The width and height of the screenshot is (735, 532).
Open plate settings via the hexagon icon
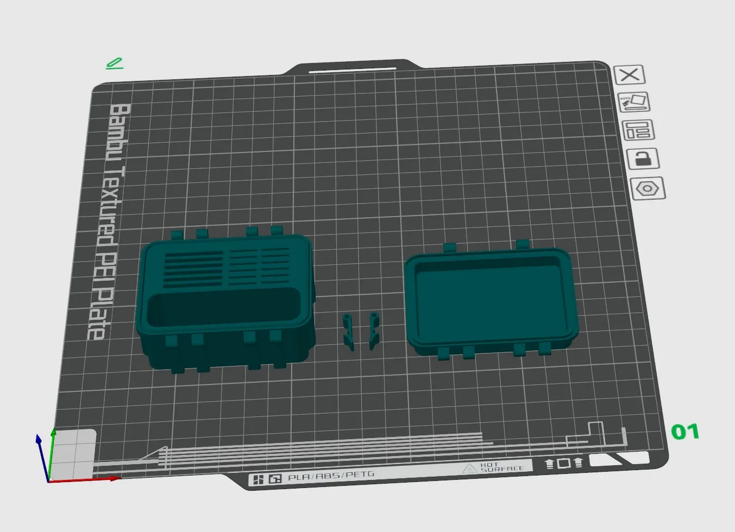648,189
